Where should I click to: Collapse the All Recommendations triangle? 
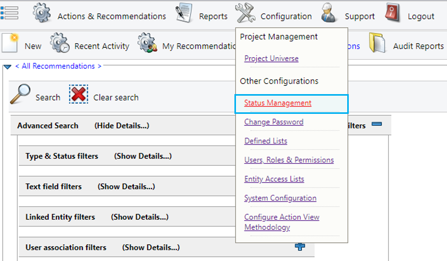point(7,67)
